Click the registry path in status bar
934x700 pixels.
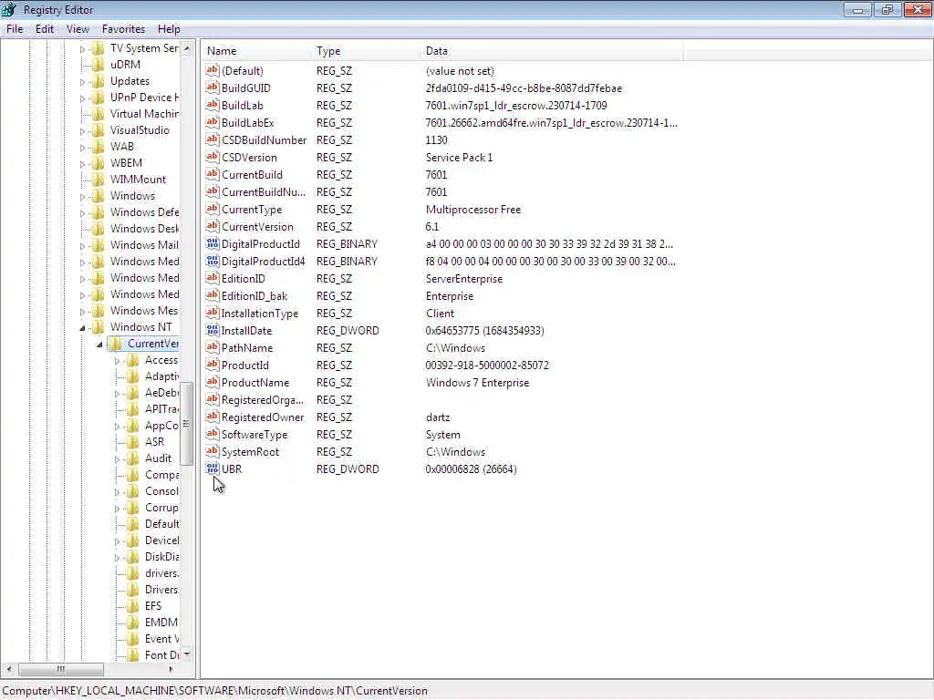click(x=215, y=691)
